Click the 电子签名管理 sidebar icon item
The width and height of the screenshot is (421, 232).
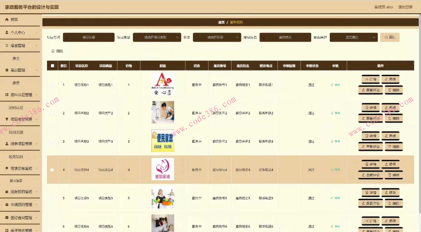click(x=20, y=229)
